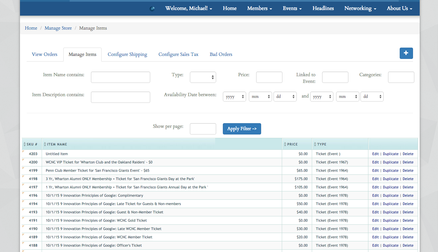Delete item SKU 4188 Officer's Ticket
438x252 pixels.
[408, 245]
